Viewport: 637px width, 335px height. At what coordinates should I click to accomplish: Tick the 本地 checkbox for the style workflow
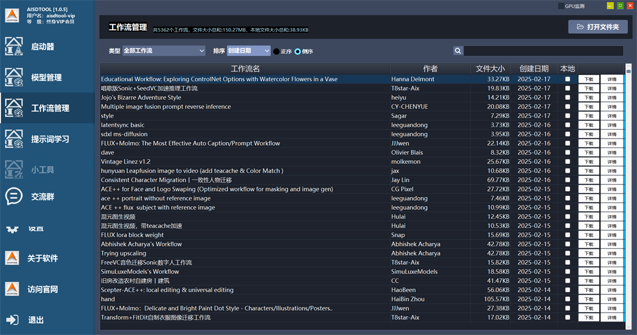(567, 116)
